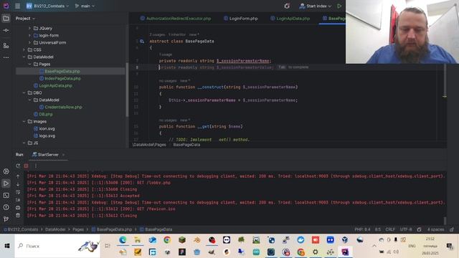Open the main hamburger menu

click(17, 6)
